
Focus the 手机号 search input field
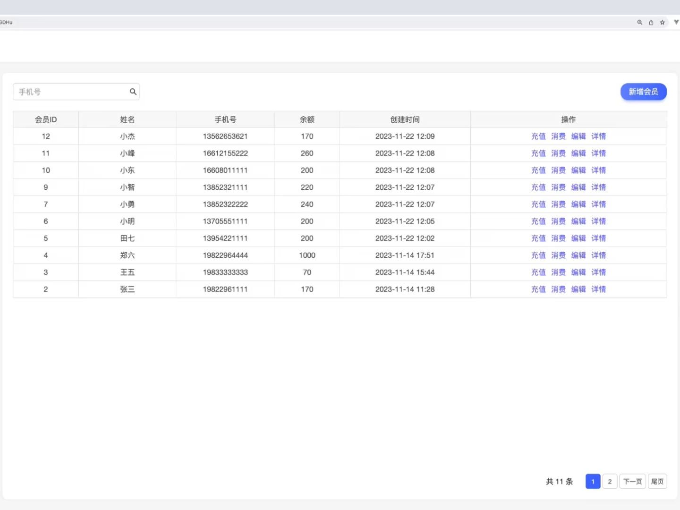pos(76,92)
